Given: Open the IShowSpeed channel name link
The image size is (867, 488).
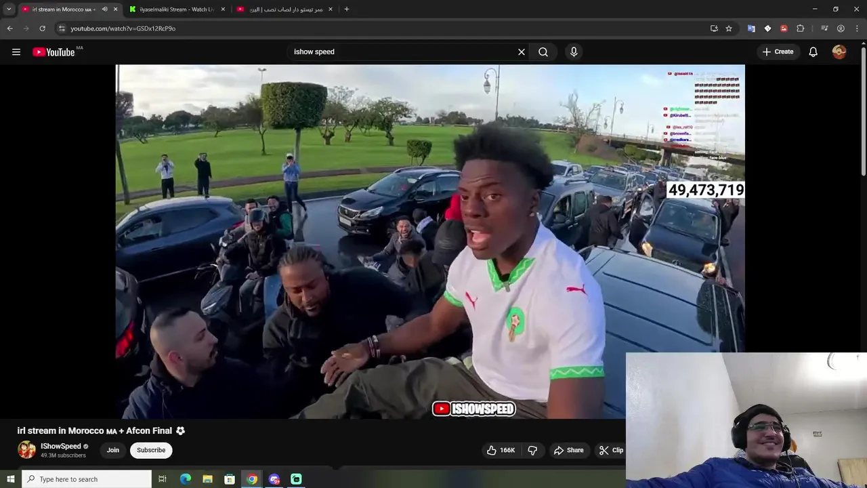Looking at the screenshot, I should pyautogui.click(x=60, y=446).
